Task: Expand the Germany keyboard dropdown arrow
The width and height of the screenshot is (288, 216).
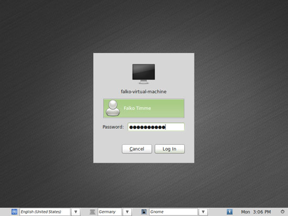Action: [x=127, y=212]
